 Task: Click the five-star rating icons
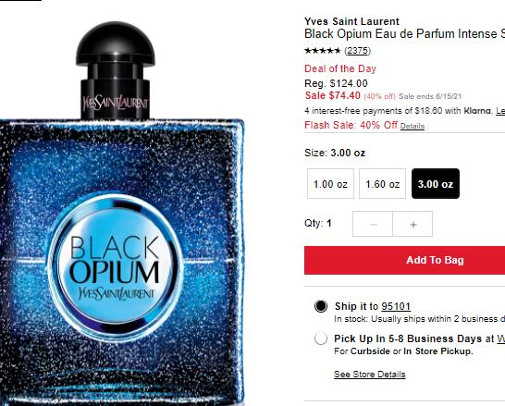point(323,51)
